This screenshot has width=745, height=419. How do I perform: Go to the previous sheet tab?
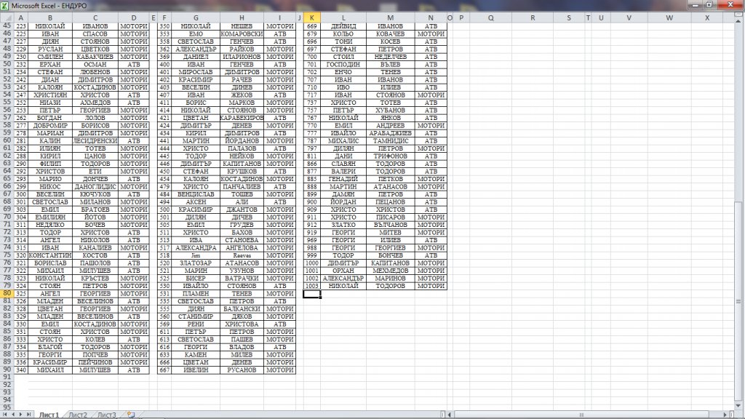[13, 415]
